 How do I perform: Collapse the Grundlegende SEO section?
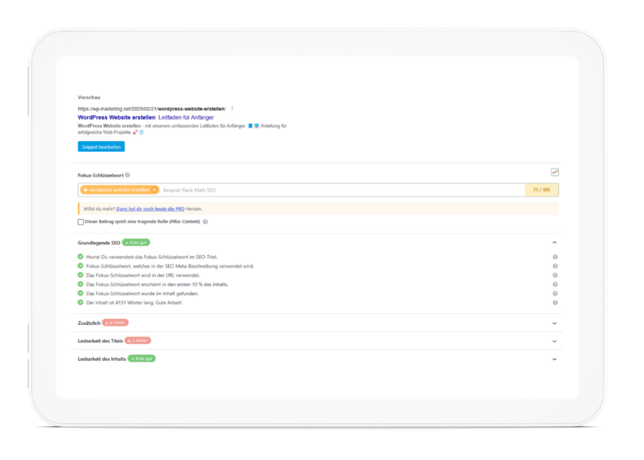click(x=555, y=242)
